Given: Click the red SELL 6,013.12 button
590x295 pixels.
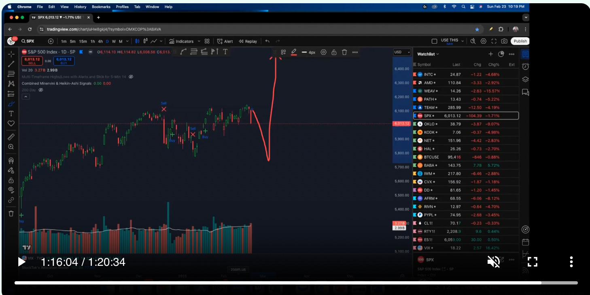Looking at the screenshot, I should [31, 61].
